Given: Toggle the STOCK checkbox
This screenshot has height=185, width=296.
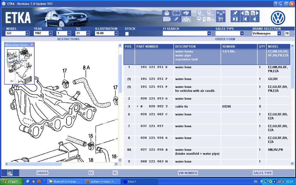Looking at the screenshot, I should tap(127, 34).
